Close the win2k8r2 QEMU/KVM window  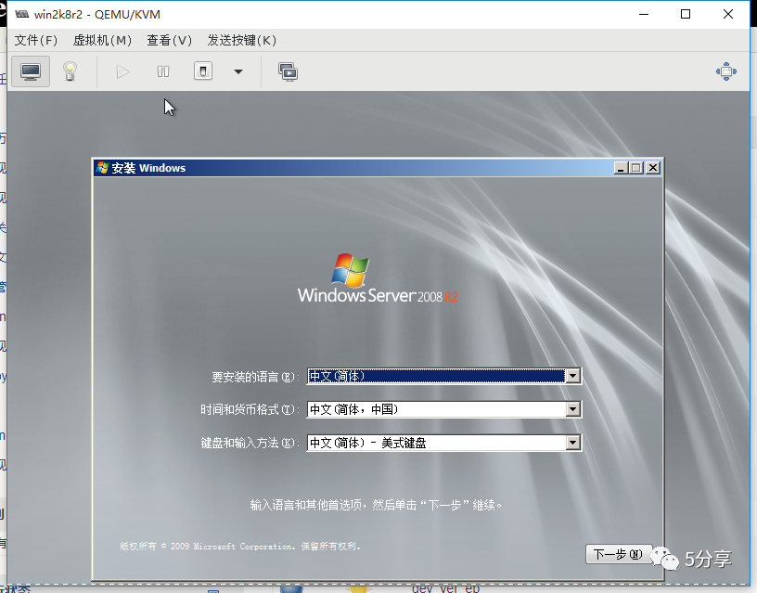(x=728, y=14)
